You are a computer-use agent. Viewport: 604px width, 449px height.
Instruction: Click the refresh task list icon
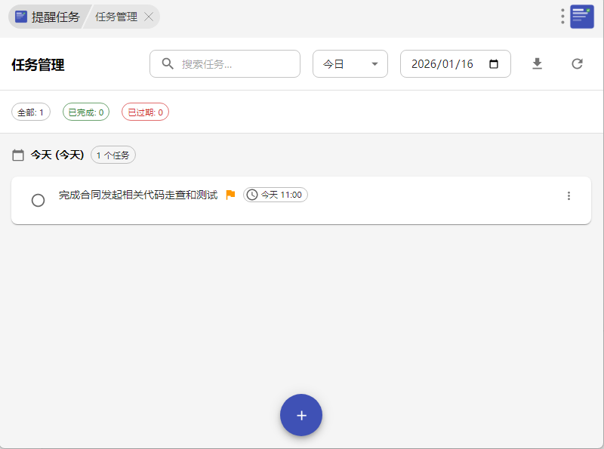pos(577,64)
